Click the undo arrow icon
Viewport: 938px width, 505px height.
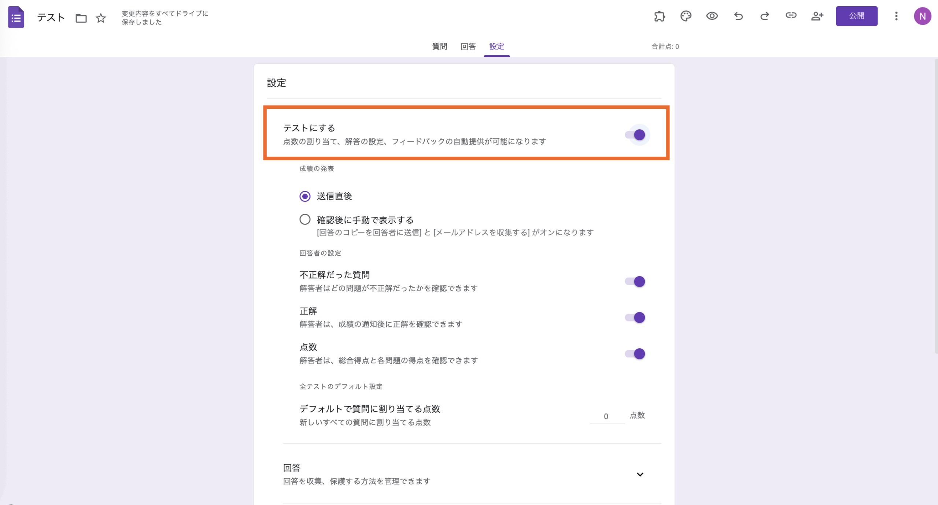point(738,16)
